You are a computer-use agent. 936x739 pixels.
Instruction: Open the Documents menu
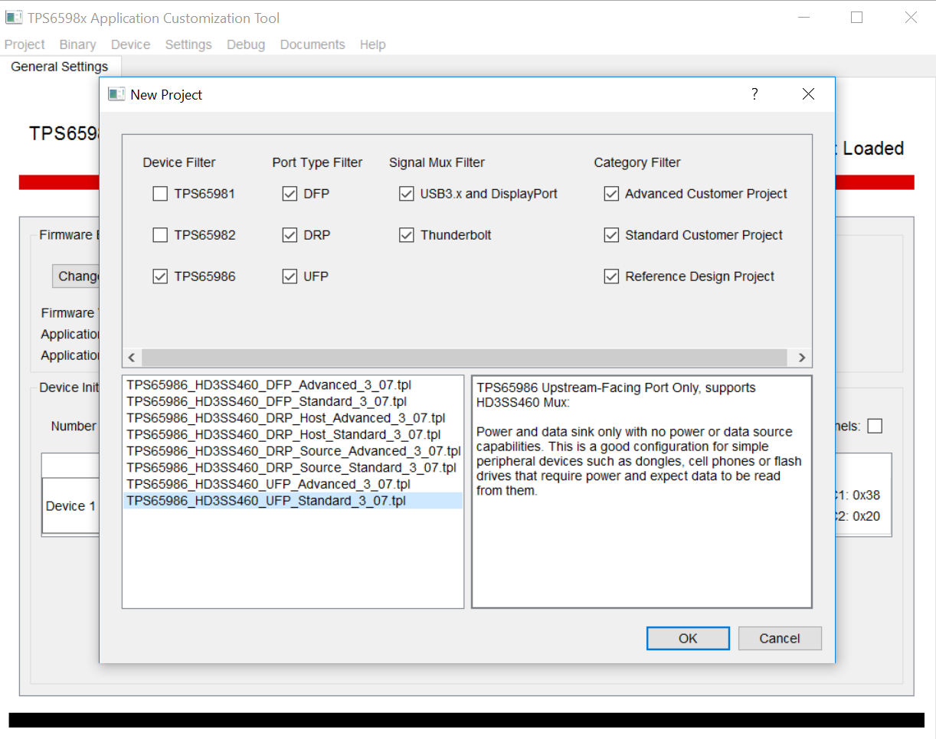coord(313,44)
